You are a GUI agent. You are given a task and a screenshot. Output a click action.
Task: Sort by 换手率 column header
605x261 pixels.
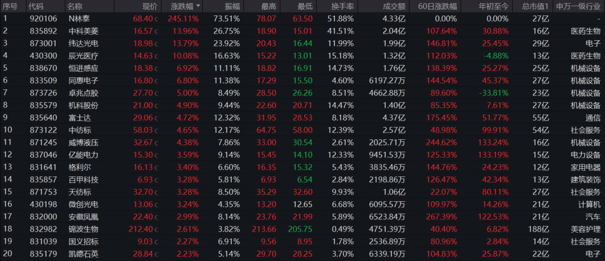point(342,6)
